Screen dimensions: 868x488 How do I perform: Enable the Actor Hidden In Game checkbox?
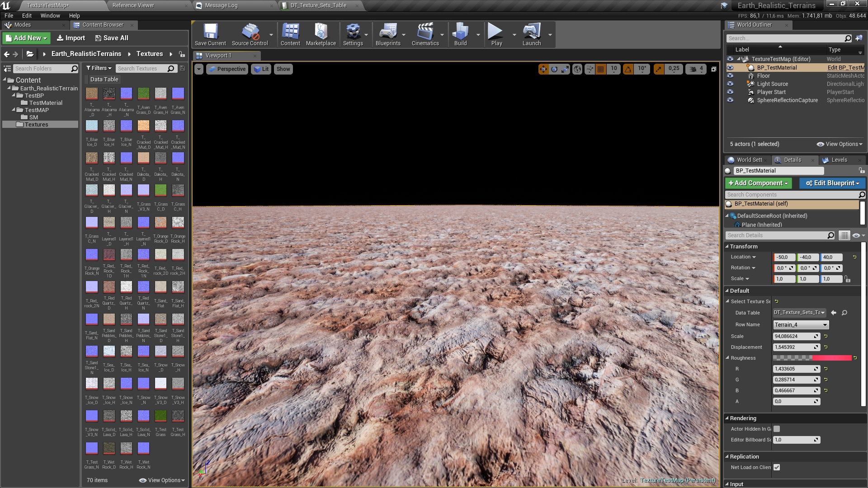tap(777, 429)
